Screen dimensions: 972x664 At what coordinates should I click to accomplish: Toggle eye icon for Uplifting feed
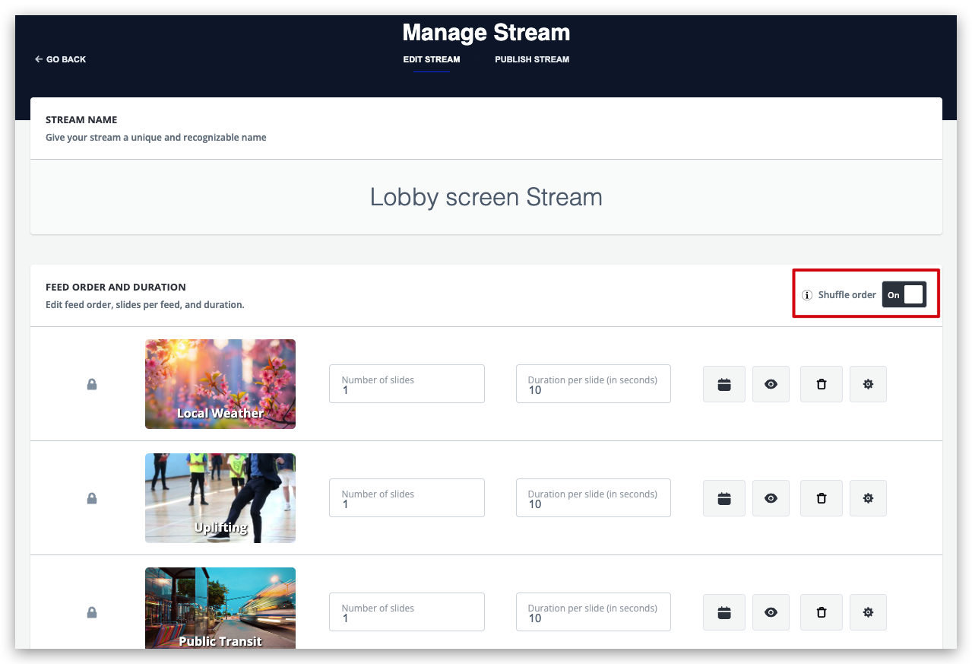771,498
